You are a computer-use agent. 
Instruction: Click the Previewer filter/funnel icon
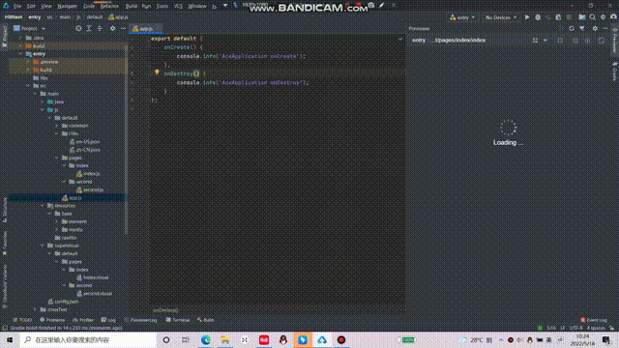(x=582, y=28)
